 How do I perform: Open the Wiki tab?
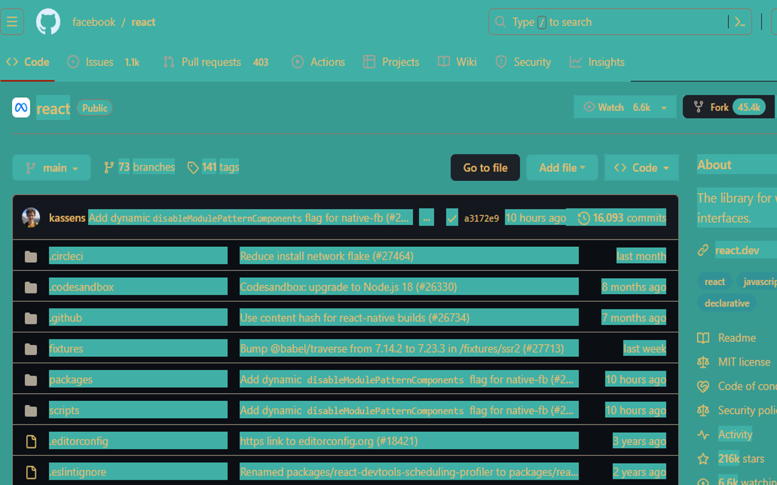pyautogui.click(x=457, y=62)
